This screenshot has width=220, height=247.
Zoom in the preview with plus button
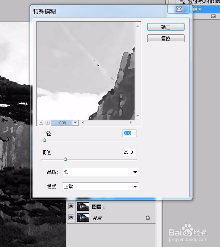[x=47, y=123]
